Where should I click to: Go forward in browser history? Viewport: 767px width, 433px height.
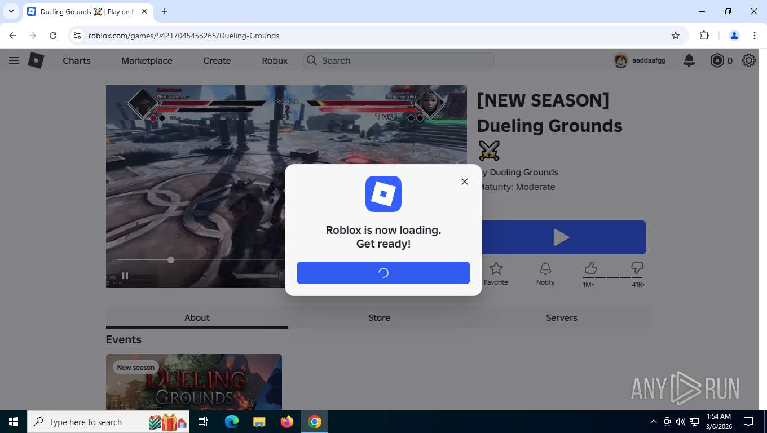33,36
